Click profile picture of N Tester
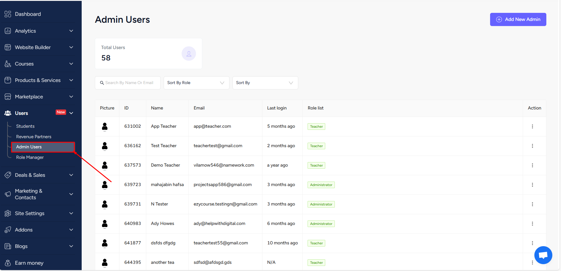 pyautogui.click(x=105, y=204)
